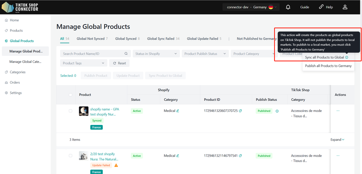Select checkbox for 2/20 test shopify product
Viewport: 362px width, 174px height.
coord(70,156)
